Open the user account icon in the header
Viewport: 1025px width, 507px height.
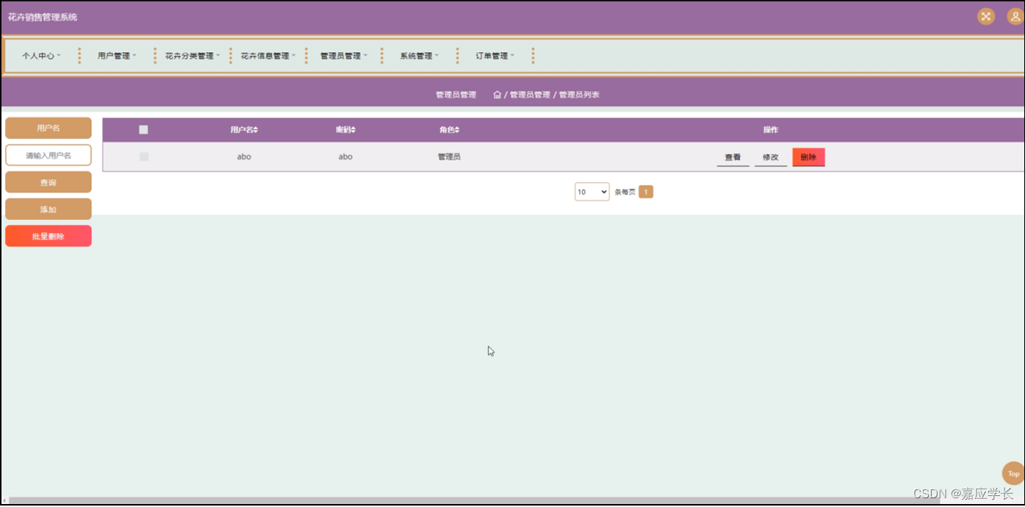1015,16
